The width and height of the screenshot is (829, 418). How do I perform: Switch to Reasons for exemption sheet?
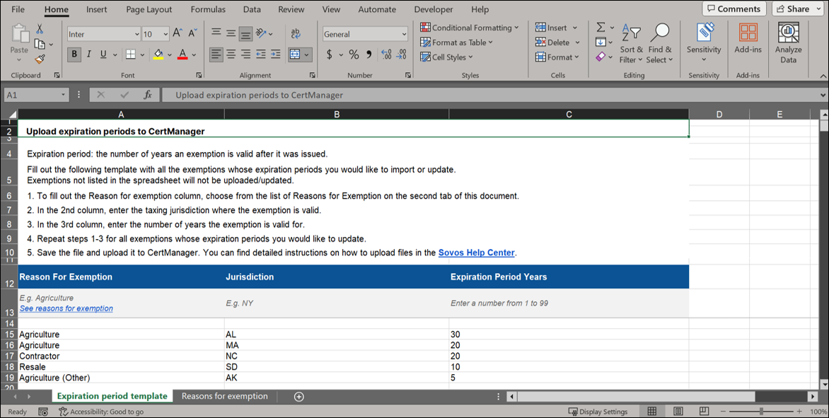[224, 396]
